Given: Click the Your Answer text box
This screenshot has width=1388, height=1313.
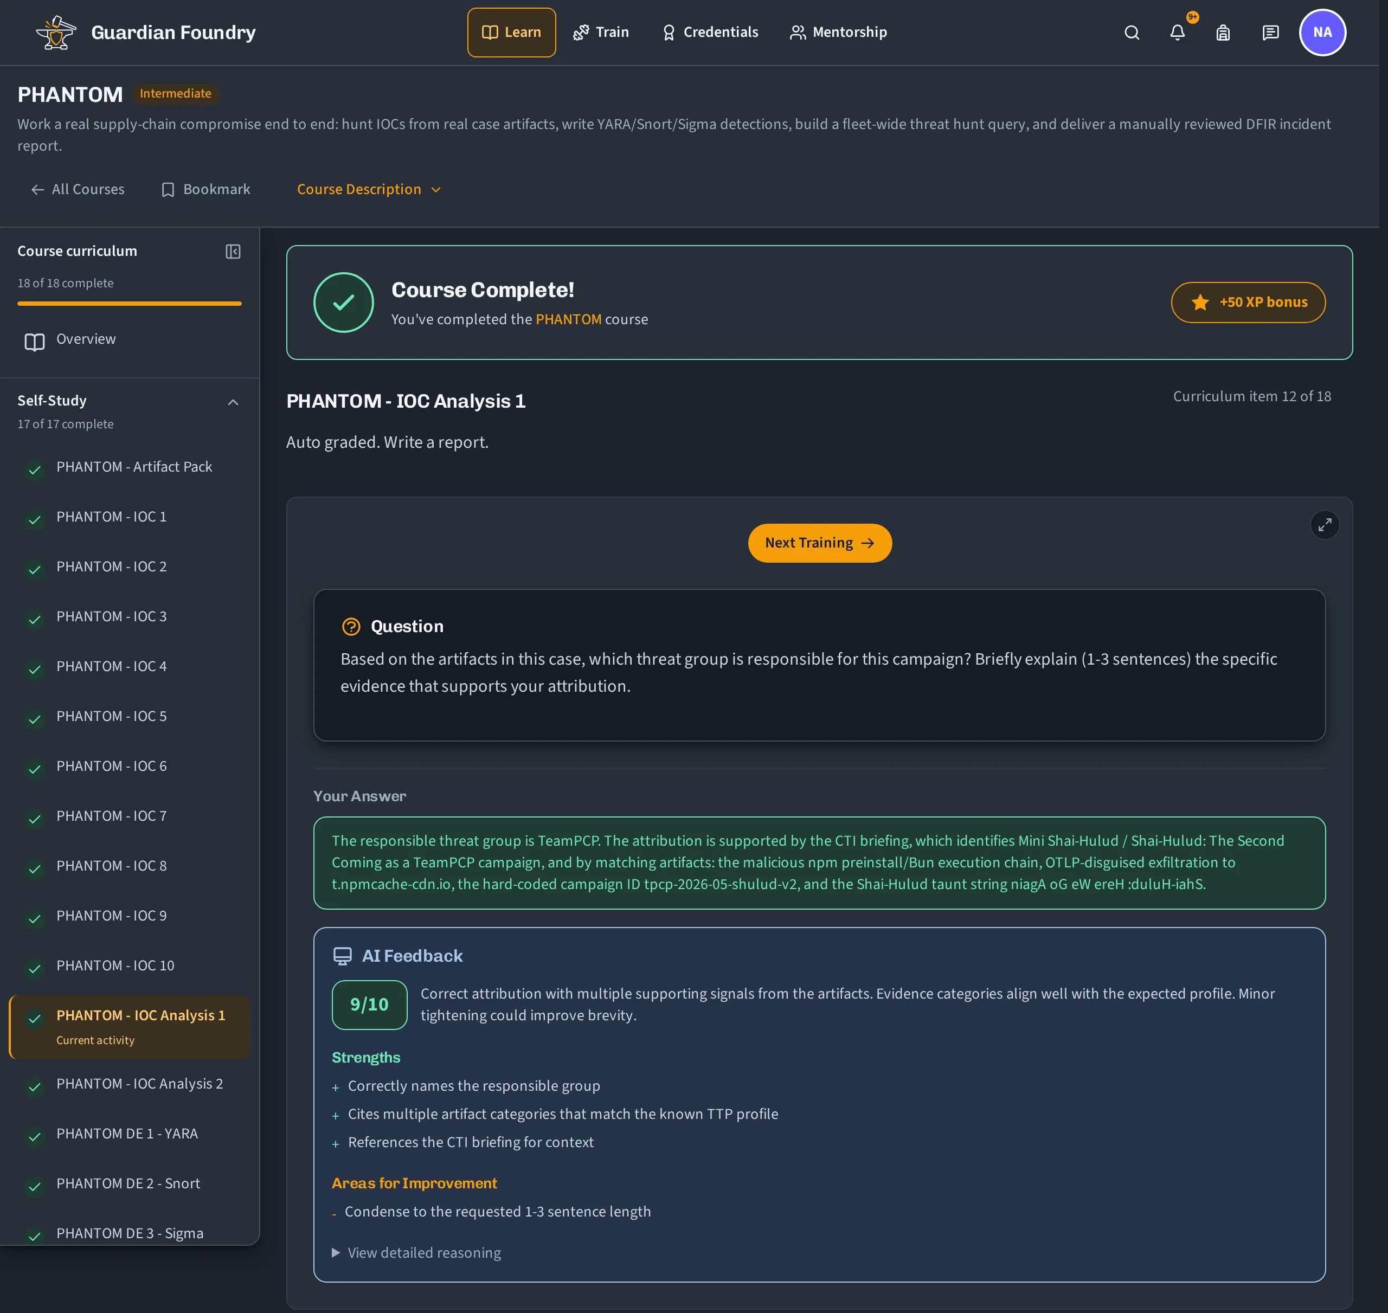Looking at the screenshot, I should coord(819,863).
